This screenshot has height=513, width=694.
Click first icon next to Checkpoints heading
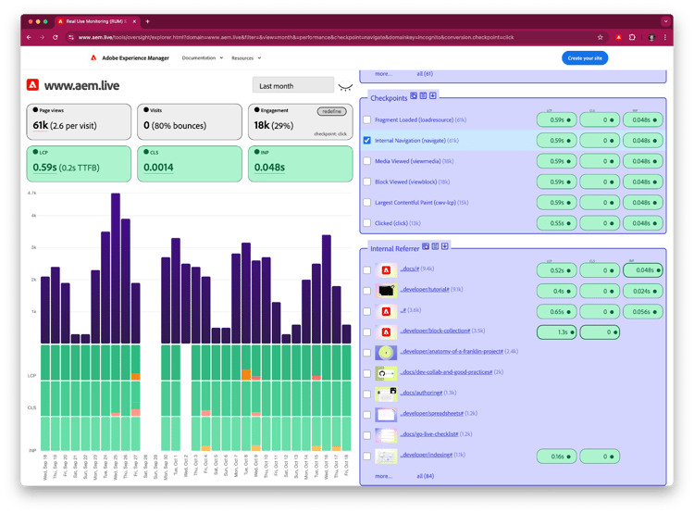[414, 95]
